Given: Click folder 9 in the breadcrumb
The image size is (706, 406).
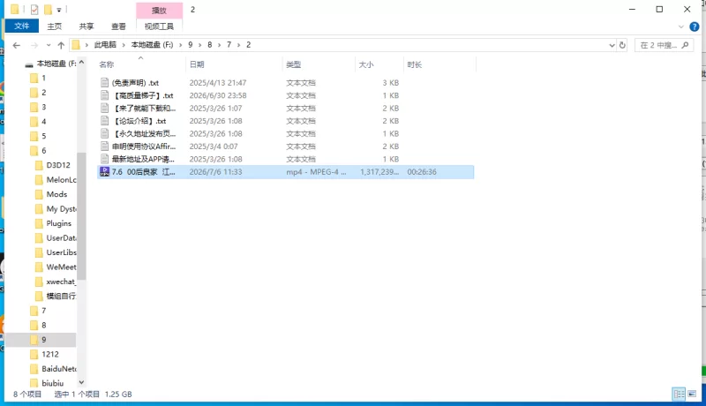Looking at the screenshot, I should (191, 45).
